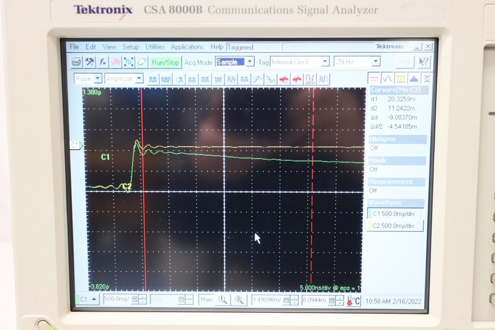
Task: Open the Help menu
Action: point(217,47)
